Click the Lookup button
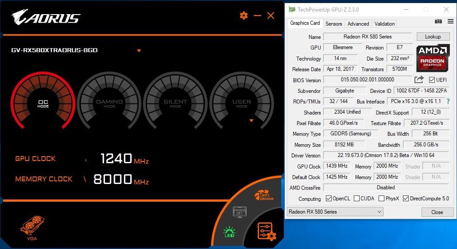Image resolution: width=457 pixels, height=249 pixels. pyautogui.click(x=433, y=36)
